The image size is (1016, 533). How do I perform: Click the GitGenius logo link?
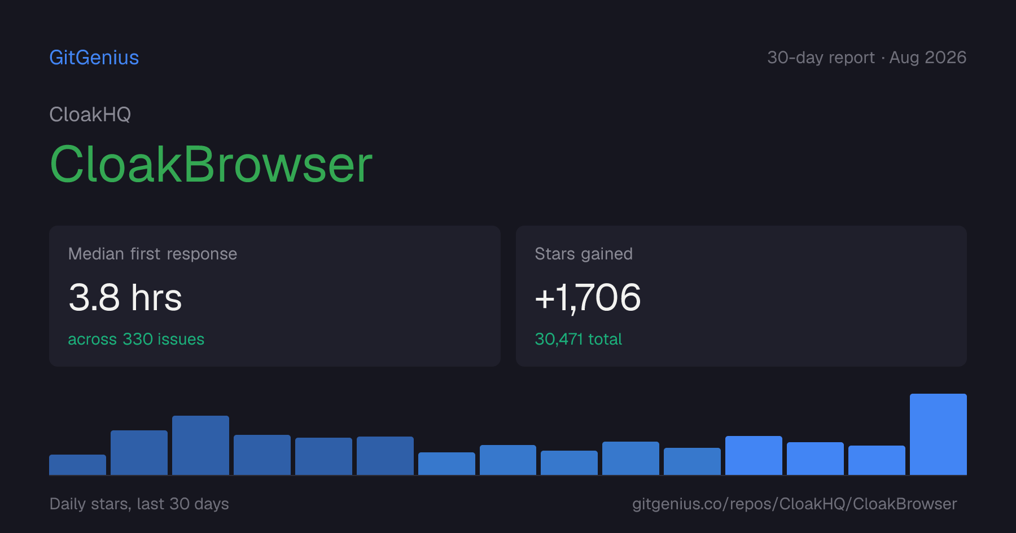click(94, 58)
